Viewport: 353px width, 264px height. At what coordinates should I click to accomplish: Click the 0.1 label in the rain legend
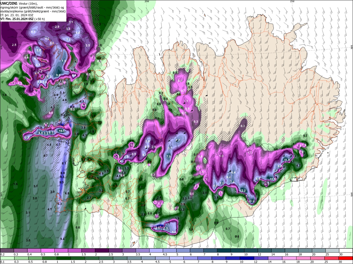pos(2,262)
